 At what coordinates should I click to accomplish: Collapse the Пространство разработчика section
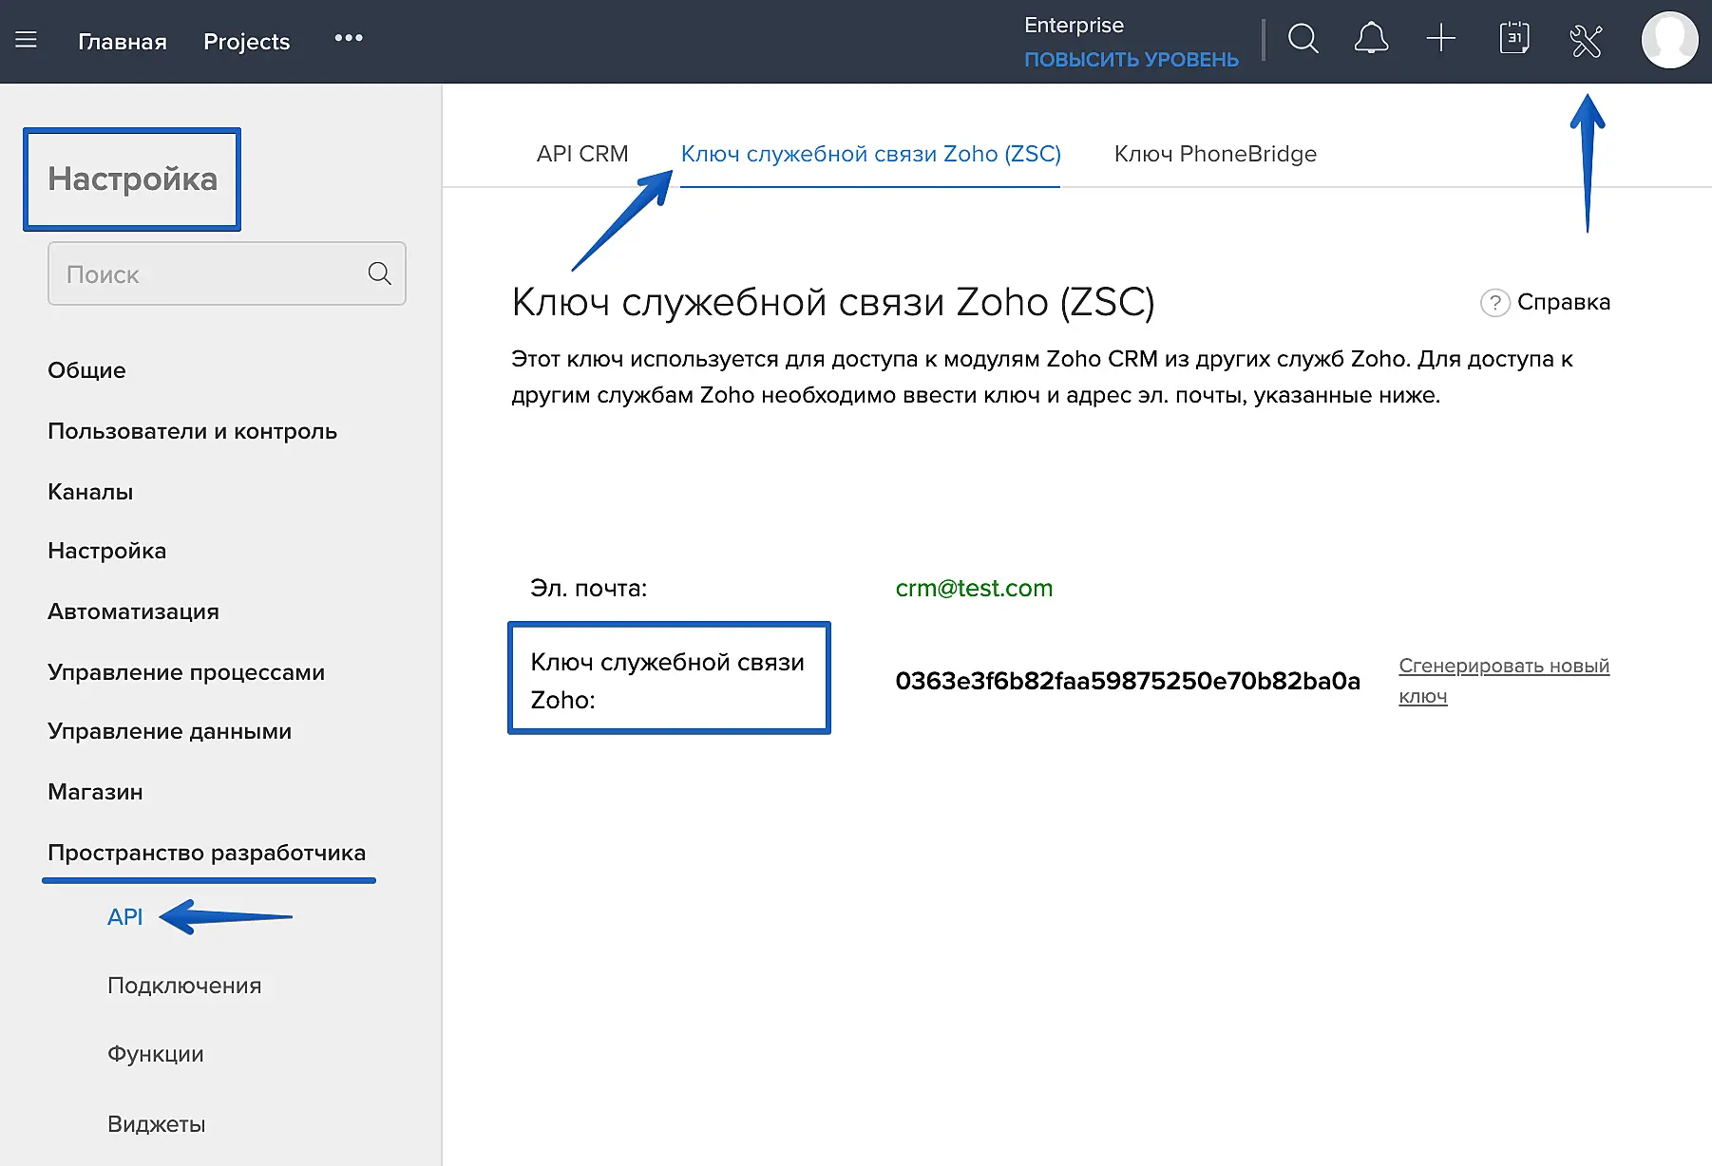pos(206,853)
